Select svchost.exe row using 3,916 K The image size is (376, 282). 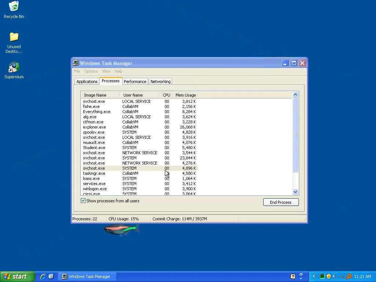tap(140, 137)
